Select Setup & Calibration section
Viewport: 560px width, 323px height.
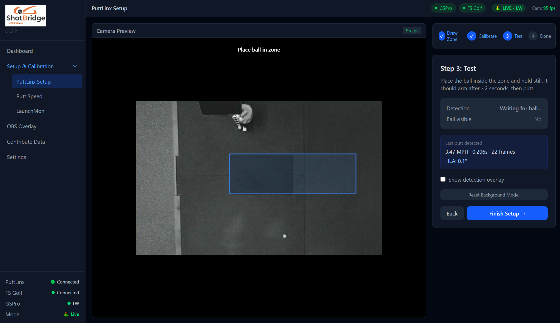[x=30, y=66]
